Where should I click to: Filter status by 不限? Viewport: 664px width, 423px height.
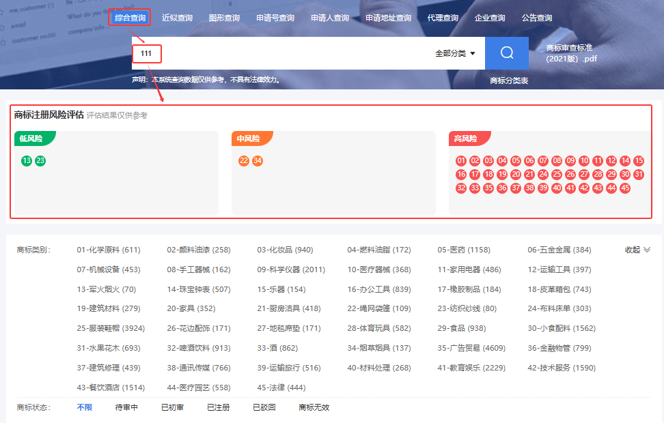pos(84,407)
